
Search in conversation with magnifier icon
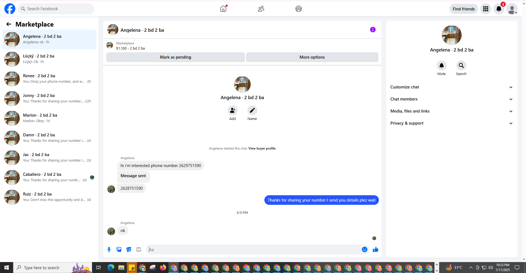click(461, 65)
